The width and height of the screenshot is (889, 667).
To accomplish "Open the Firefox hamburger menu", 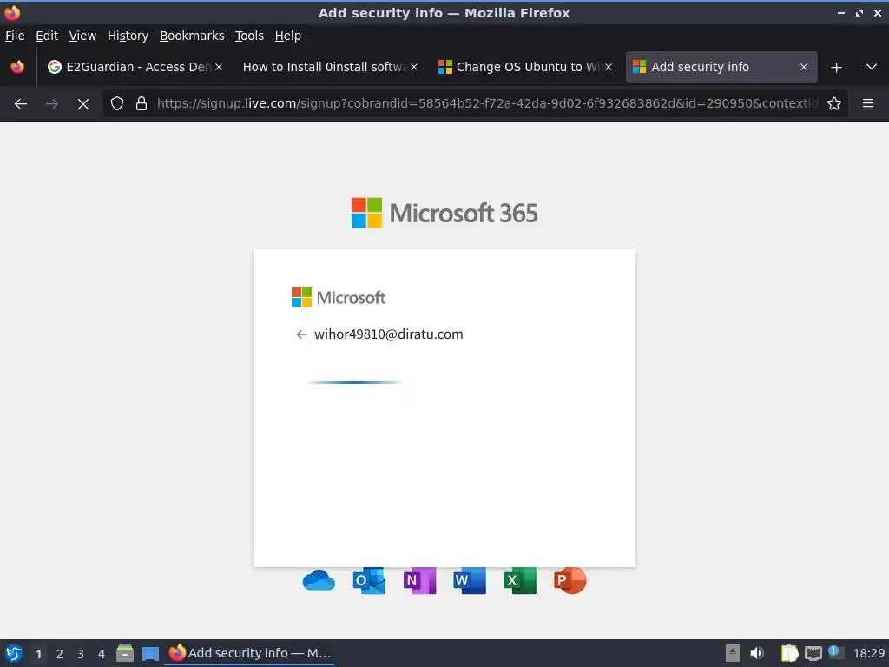I will pyautogui.click(x=868, y=103).
